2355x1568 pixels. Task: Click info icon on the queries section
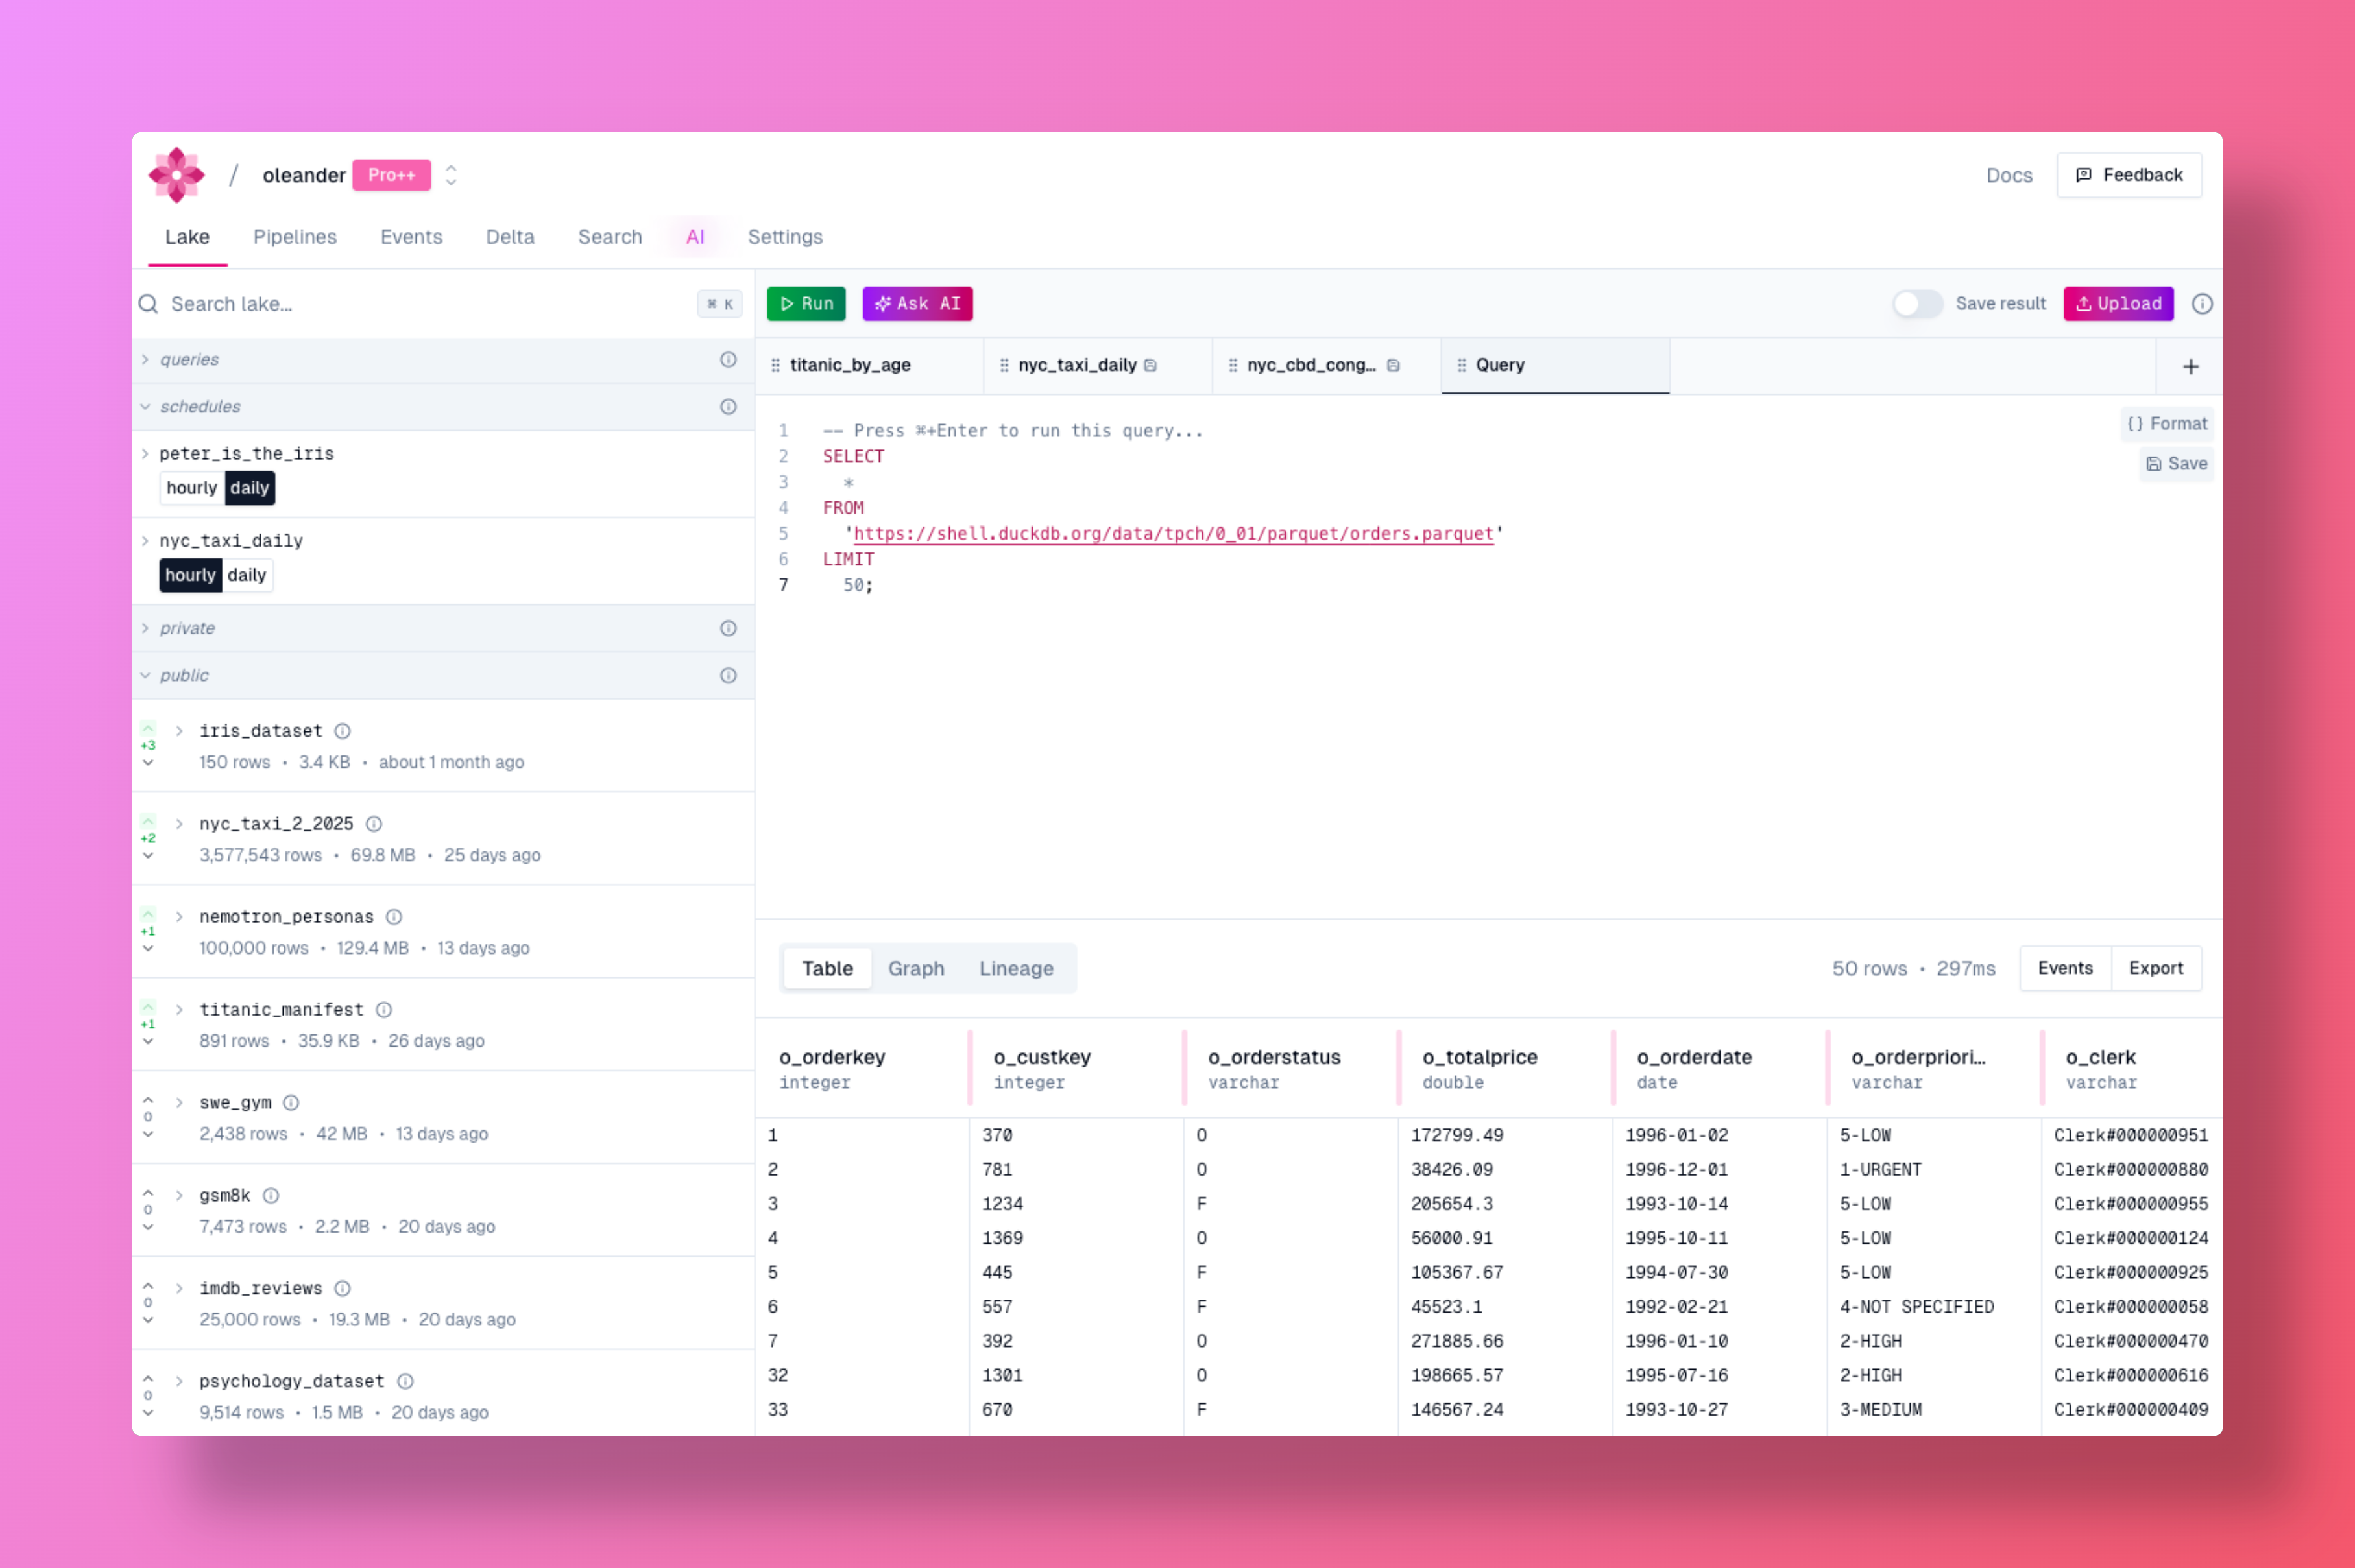[x=729, y=359]
